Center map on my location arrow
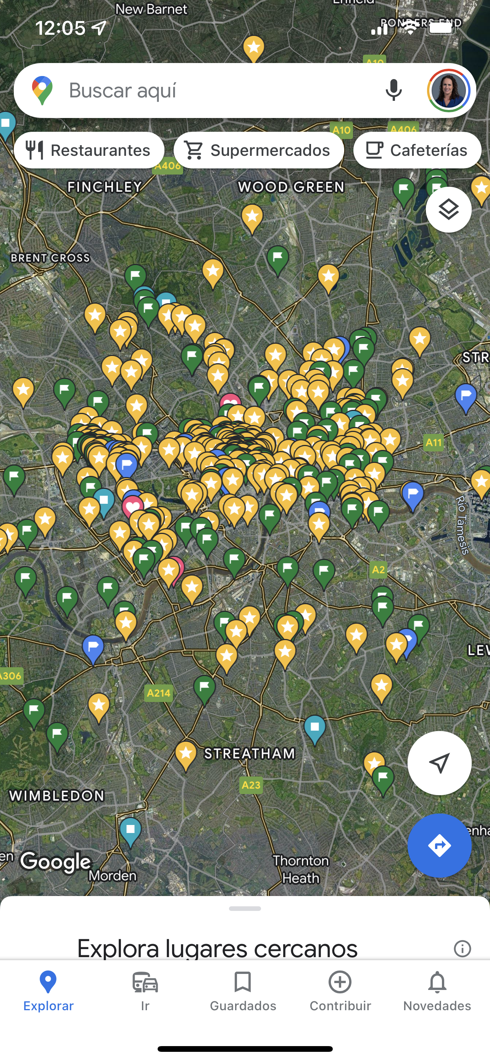Image resolution: width=490 pixels, height=1061 pixels. 439,763
